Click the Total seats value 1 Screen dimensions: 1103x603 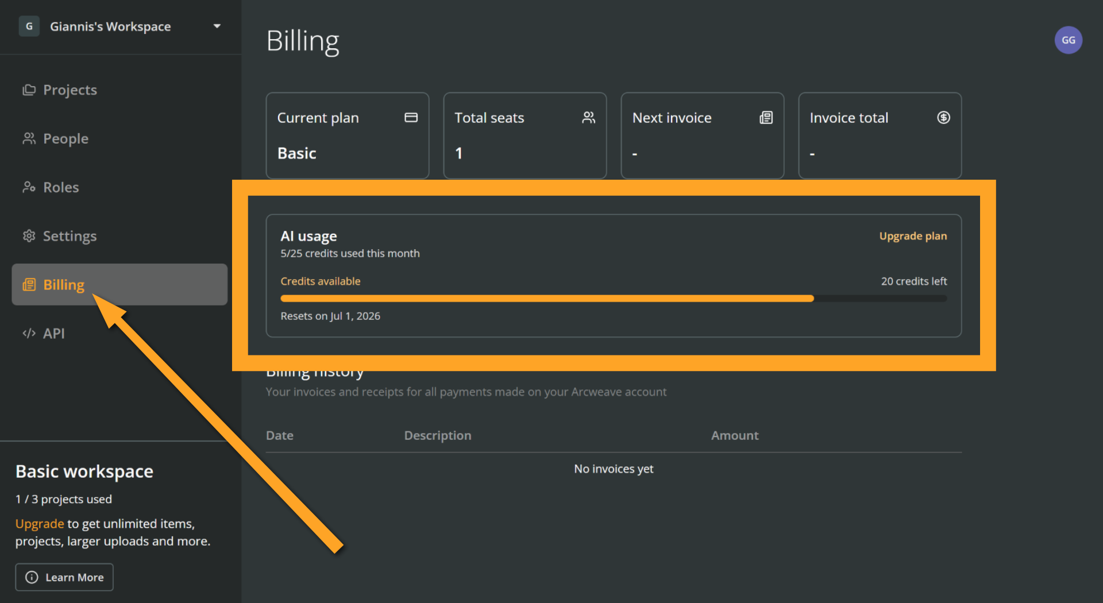(x=458, y=153)
